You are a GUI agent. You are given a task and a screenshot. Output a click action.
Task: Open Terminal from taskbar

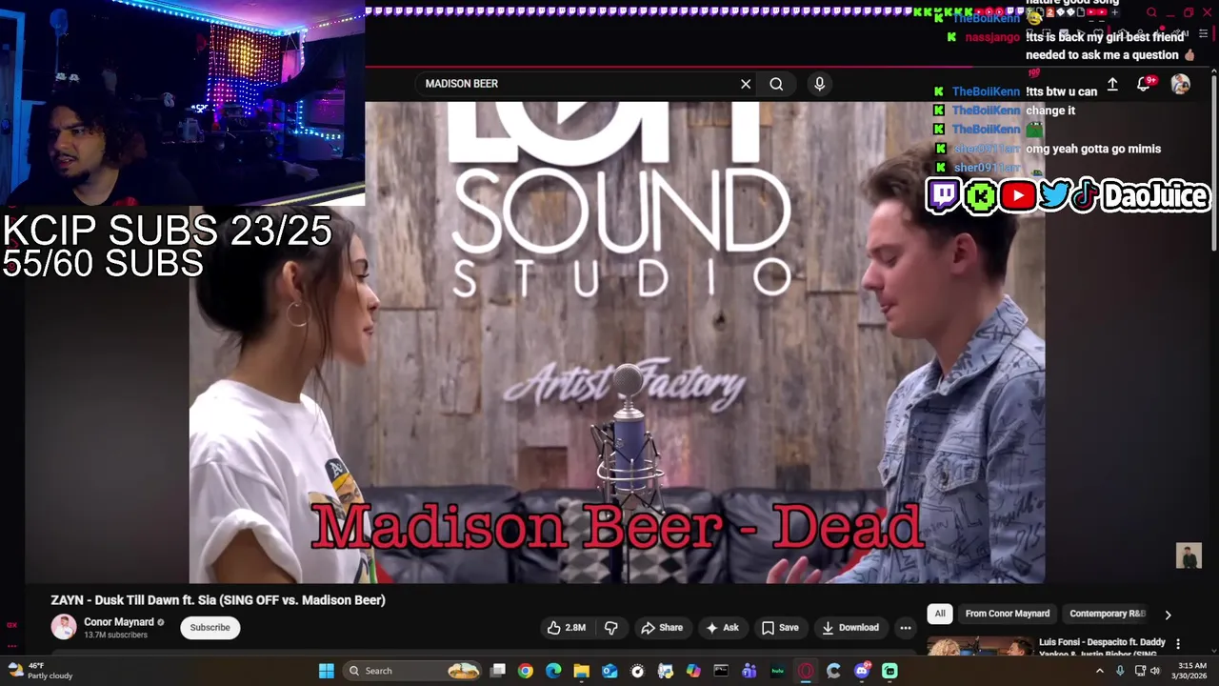[721, 671]
